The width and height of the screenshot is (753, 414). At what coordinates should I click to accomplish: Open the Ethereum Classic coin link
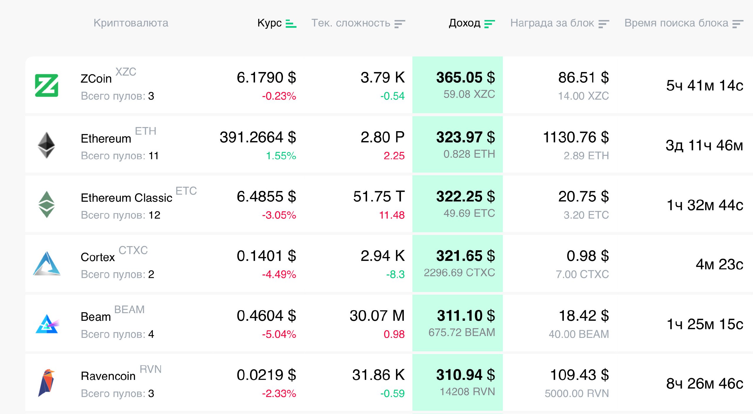tap(126, 198)
